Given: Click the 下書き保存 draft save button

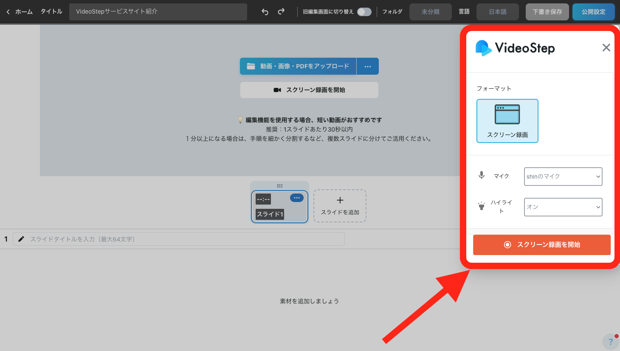Looking at the screenshot, I should tap(547, 12).
